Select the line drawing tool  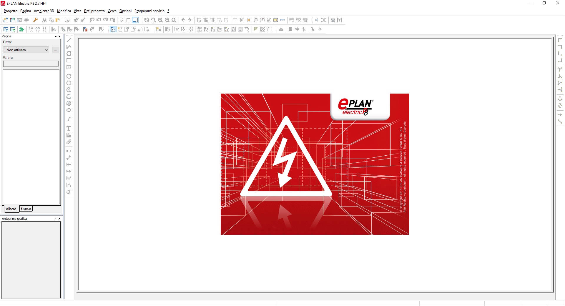coord(69,40)
